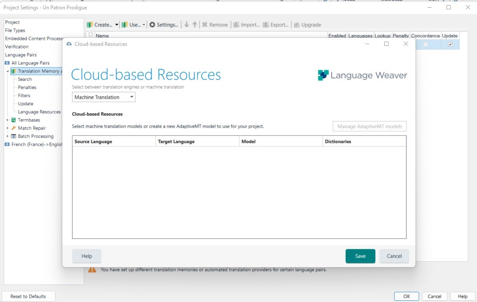Viewport: 477px width, 302px height.
Task: Expand the Match Repair tree node
Action: (8, 128)
